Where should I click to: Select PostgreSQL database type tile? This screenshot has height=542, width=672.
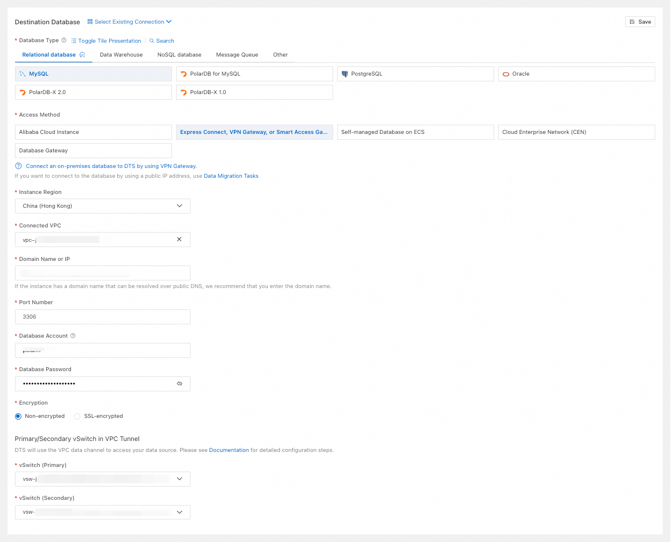pos(416,74)
